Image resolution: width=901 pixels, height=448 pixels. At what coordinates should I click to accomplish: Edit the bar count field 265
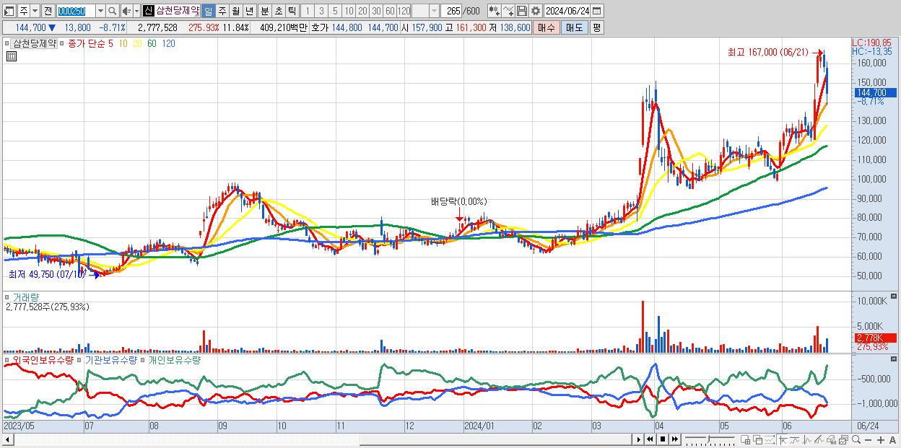(453, 11)
